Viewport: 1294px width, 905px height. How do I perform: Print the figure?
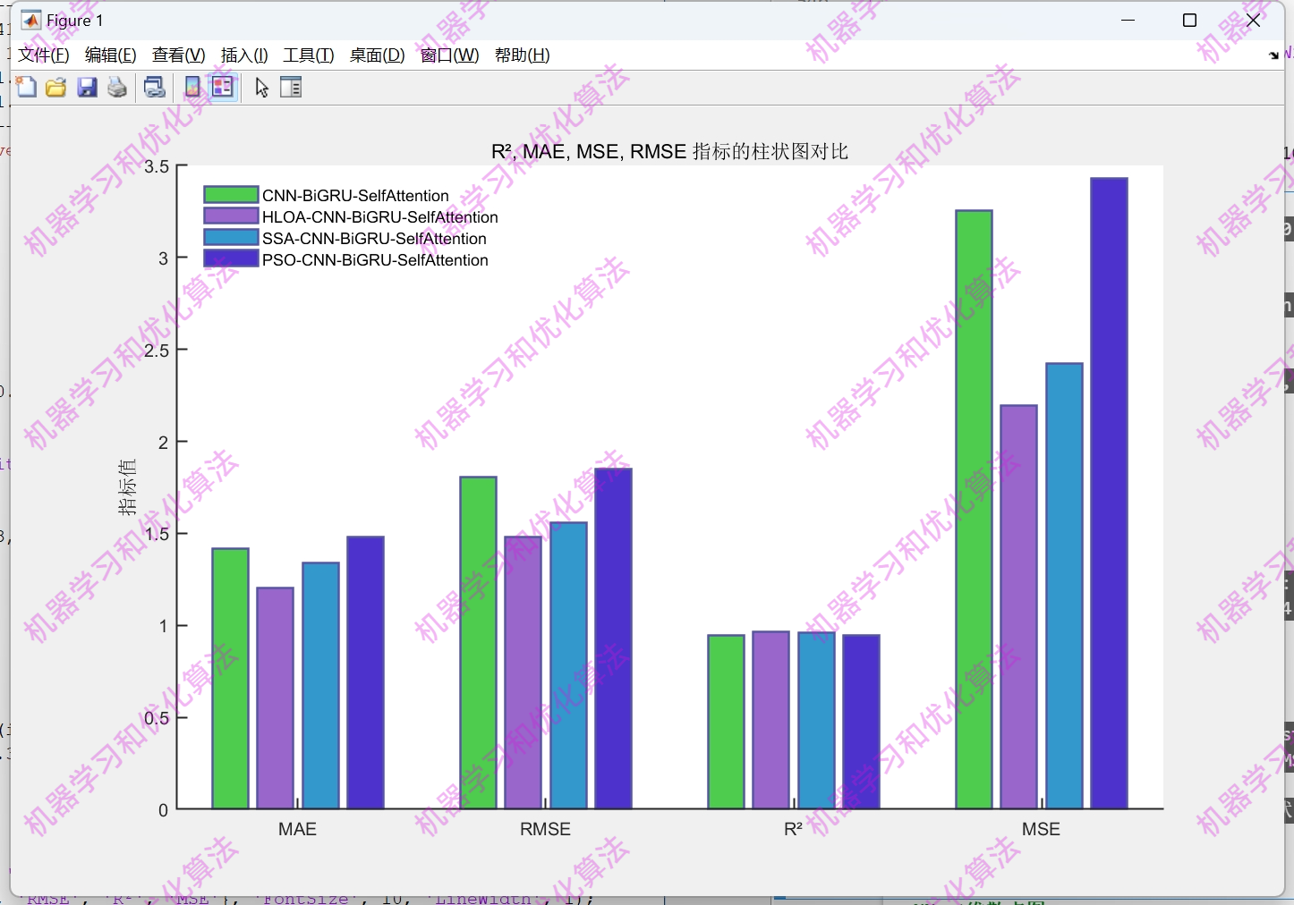pos(117,87)
